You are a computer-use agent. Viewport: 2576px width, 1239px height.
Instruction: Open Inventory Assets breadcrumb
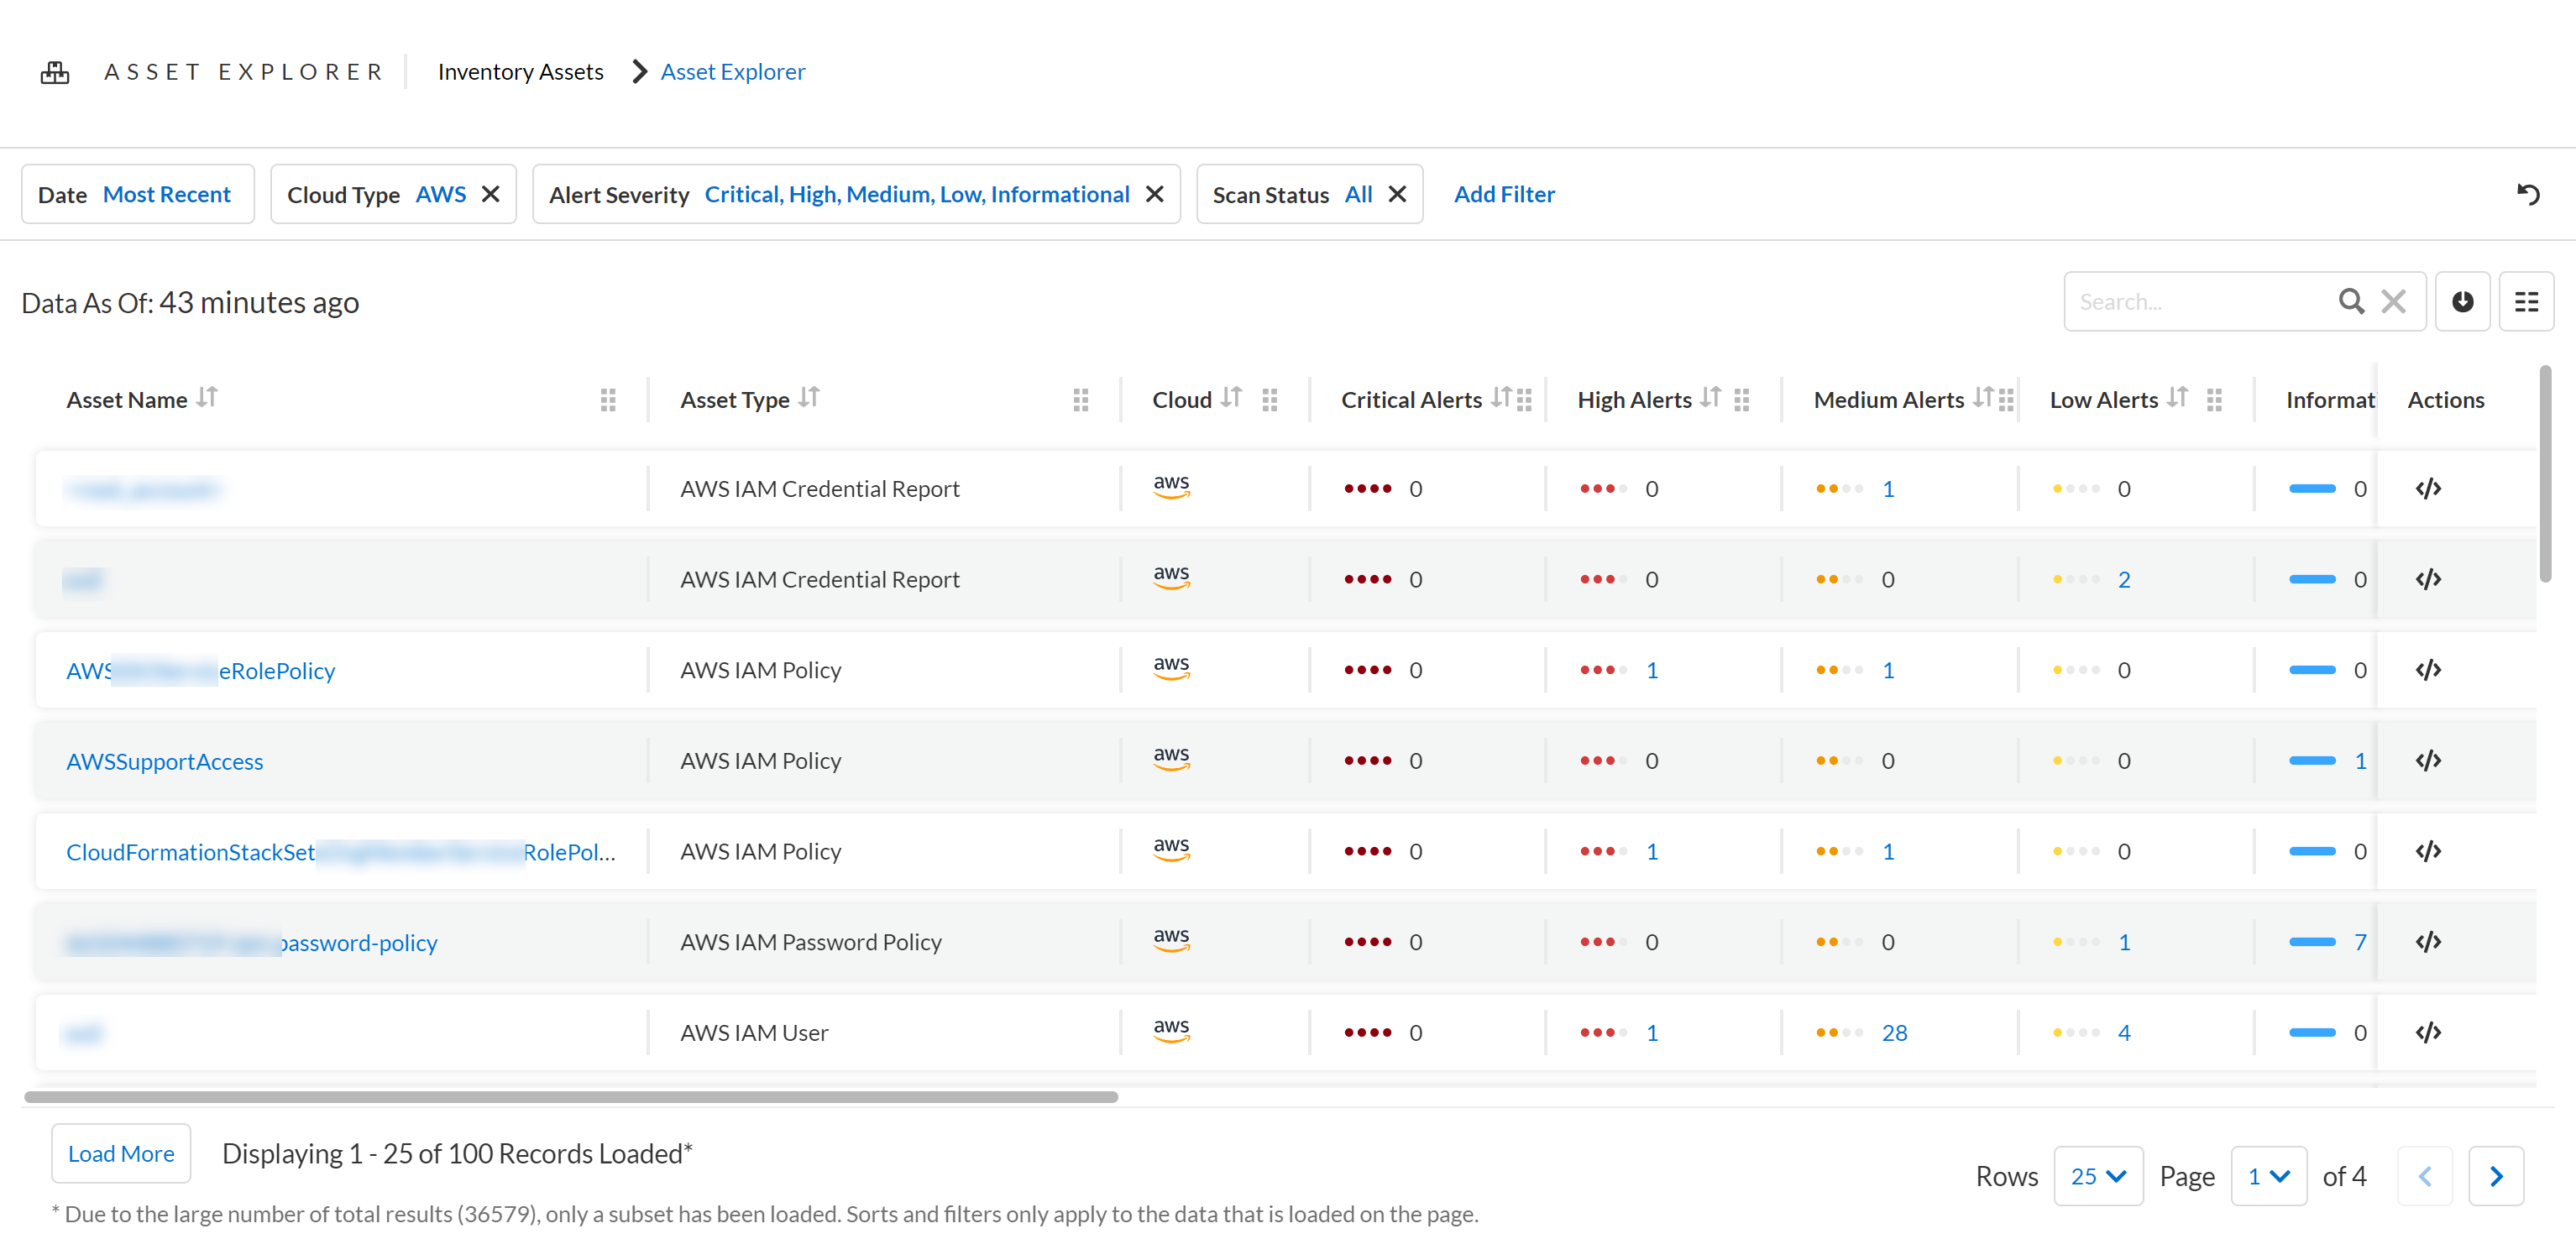(x=520, y=72)
